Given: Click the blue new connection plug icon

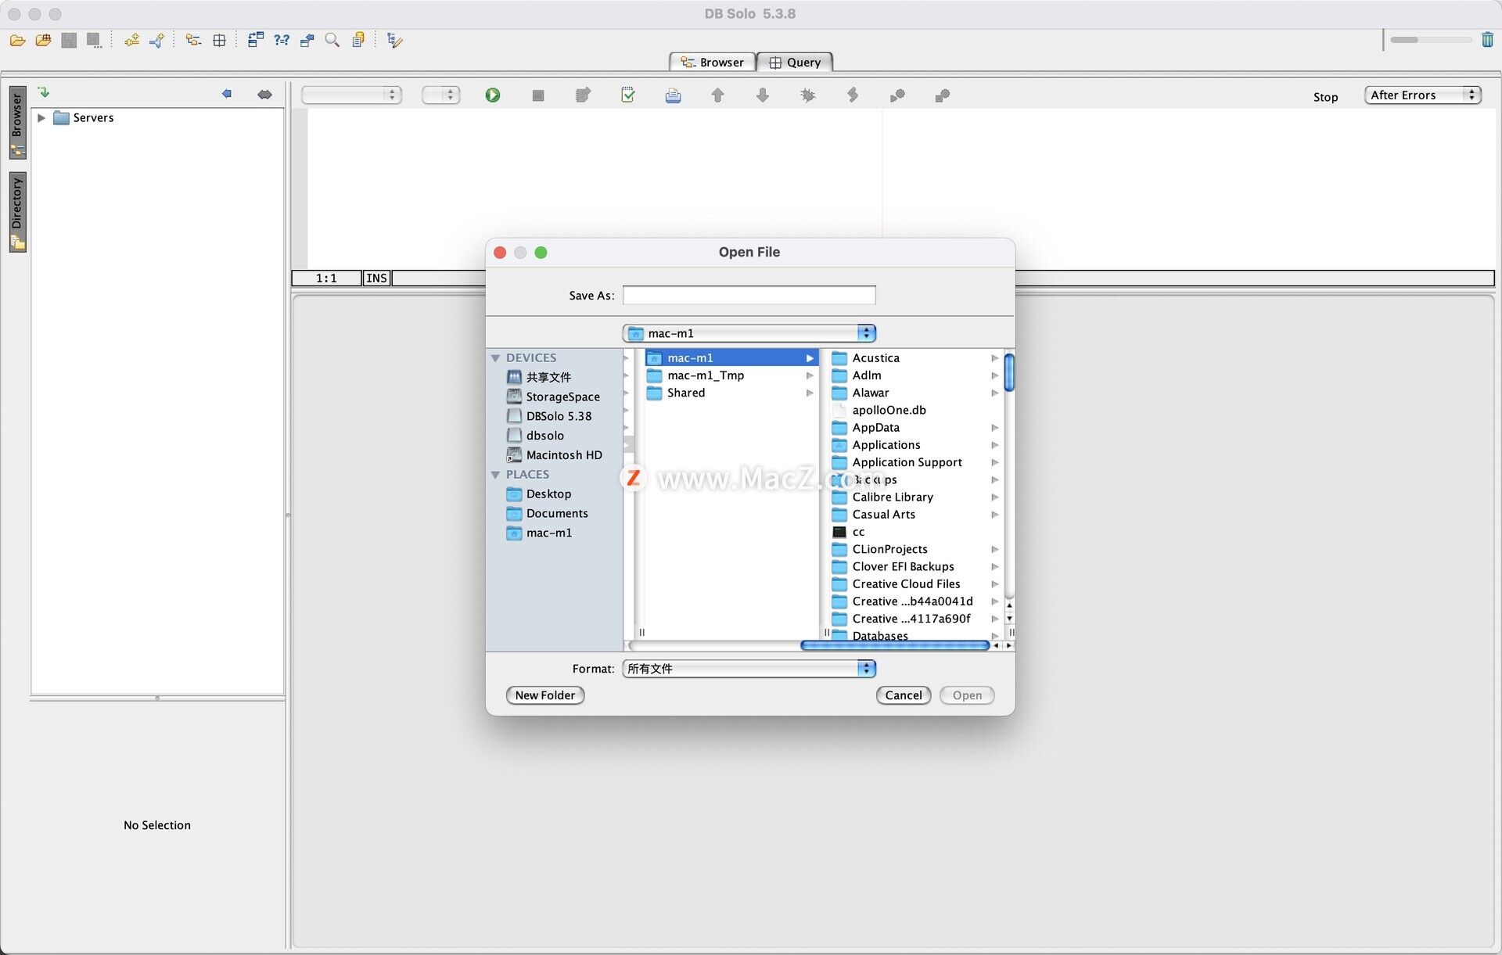Looking at the screenshot, I should tap(157, 41).
